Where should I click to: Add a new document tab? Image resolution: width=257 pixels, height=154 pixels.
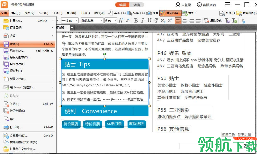point(72,28)
